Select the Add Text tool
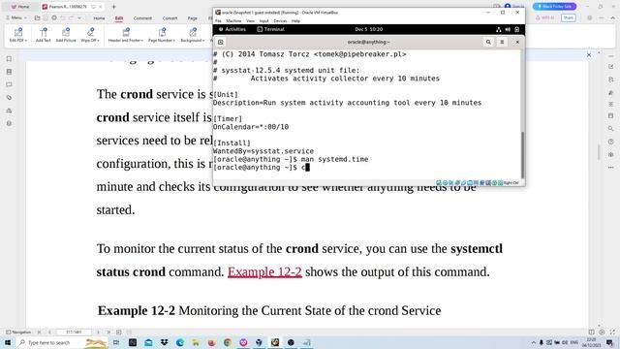Viewport: 620px width, 349px height. [x=43, y=35]
